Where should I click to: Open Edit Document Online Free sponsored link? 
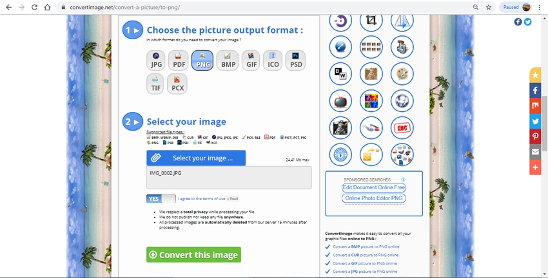tap(374, 187)
